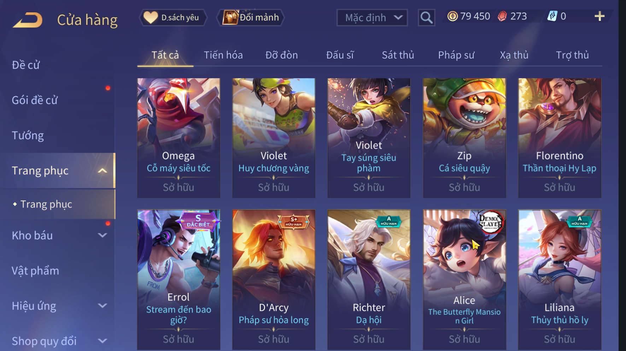Switch to the Tiến hóa tab

point(223,55)
